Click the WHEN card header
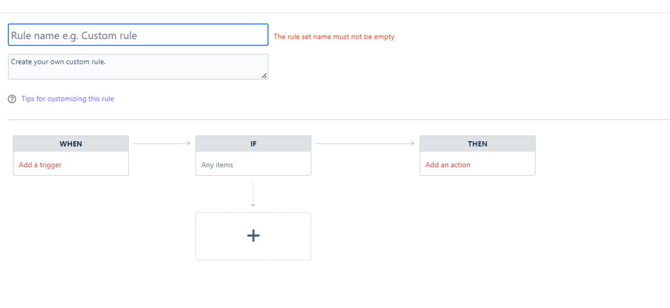Viewport: 670px width, 308px height. [71, 144]
